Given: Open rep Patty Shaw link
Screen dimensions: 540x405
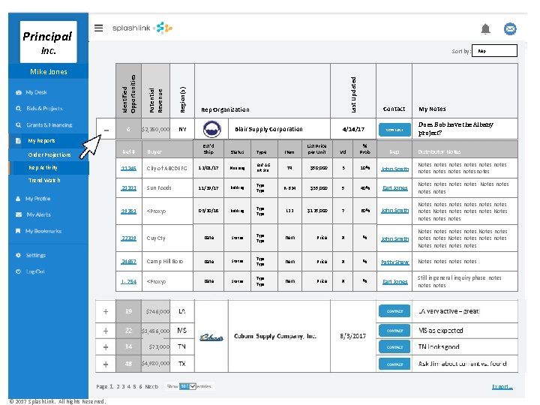Looking at the screenshot, I should [x=394, y=262].
